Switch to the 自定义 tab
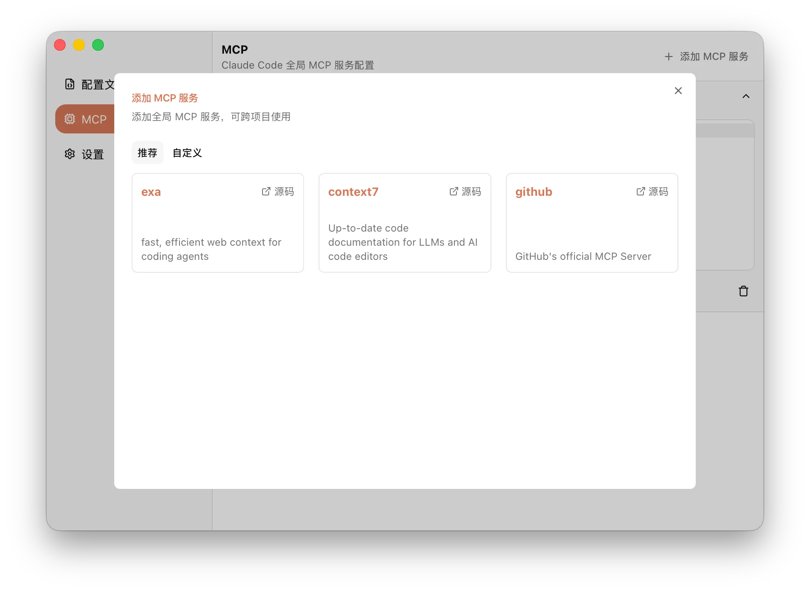This screenshot has width=810, height=592. 187,153
